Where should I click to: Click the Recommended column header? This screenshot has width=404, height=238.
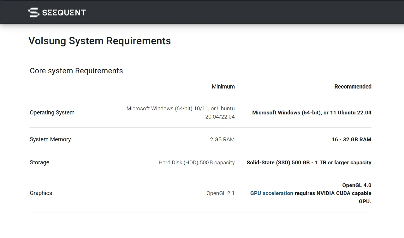353,87
